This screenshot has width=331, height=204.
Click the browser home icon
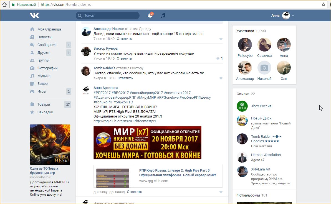4,4
